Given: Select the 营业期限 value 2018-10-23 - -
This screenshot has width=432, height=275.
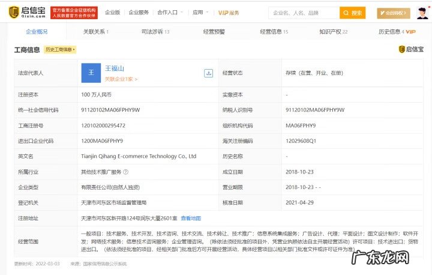Looking at the screenshot, I should tap(303, 187).
